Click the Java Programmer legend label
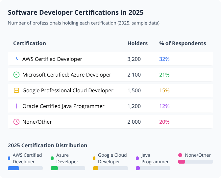This screenshot has width=221, height=178. pyautogui.click(x=155, y=158)
